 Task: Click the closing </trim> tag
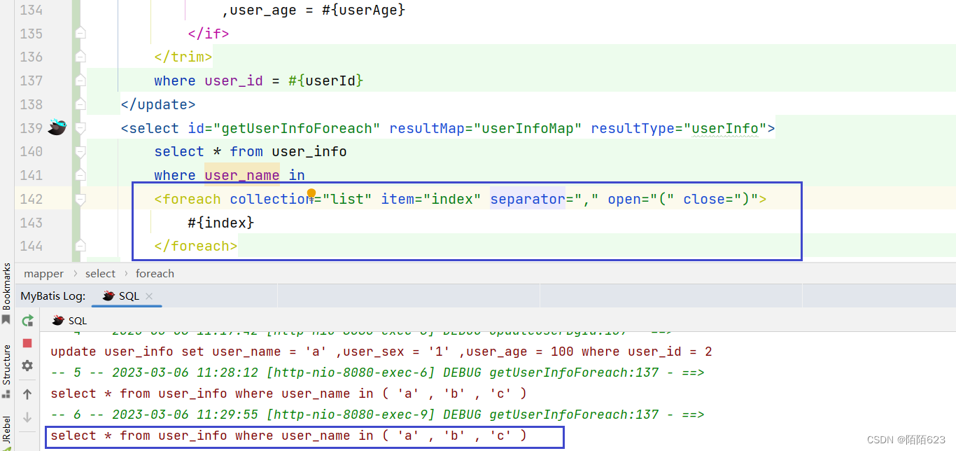[x=183, y=57]
